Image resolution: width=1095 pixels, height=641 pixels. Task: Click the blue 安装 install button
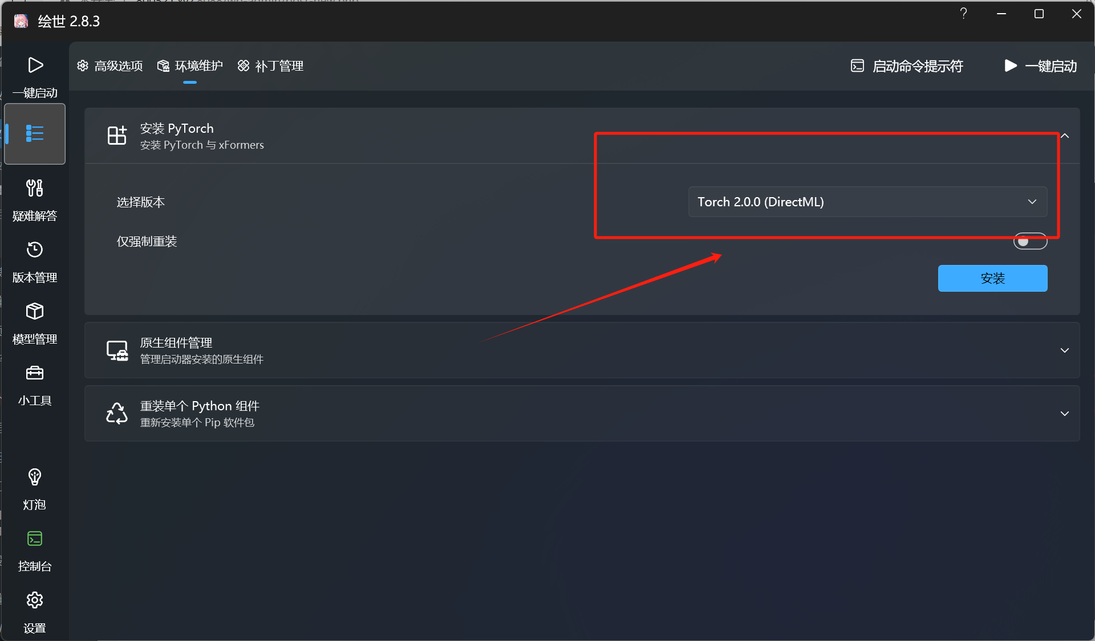[992, 279]
